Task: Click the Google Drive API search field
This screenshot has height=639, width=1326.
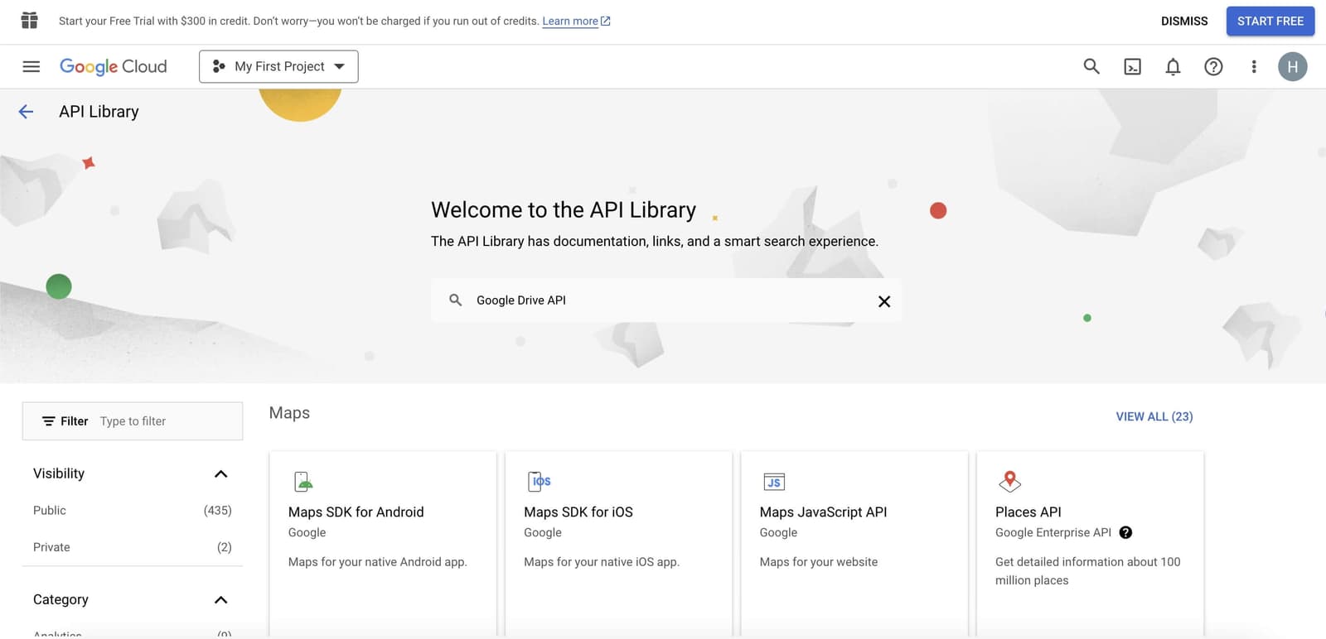Action: point(666,300)
